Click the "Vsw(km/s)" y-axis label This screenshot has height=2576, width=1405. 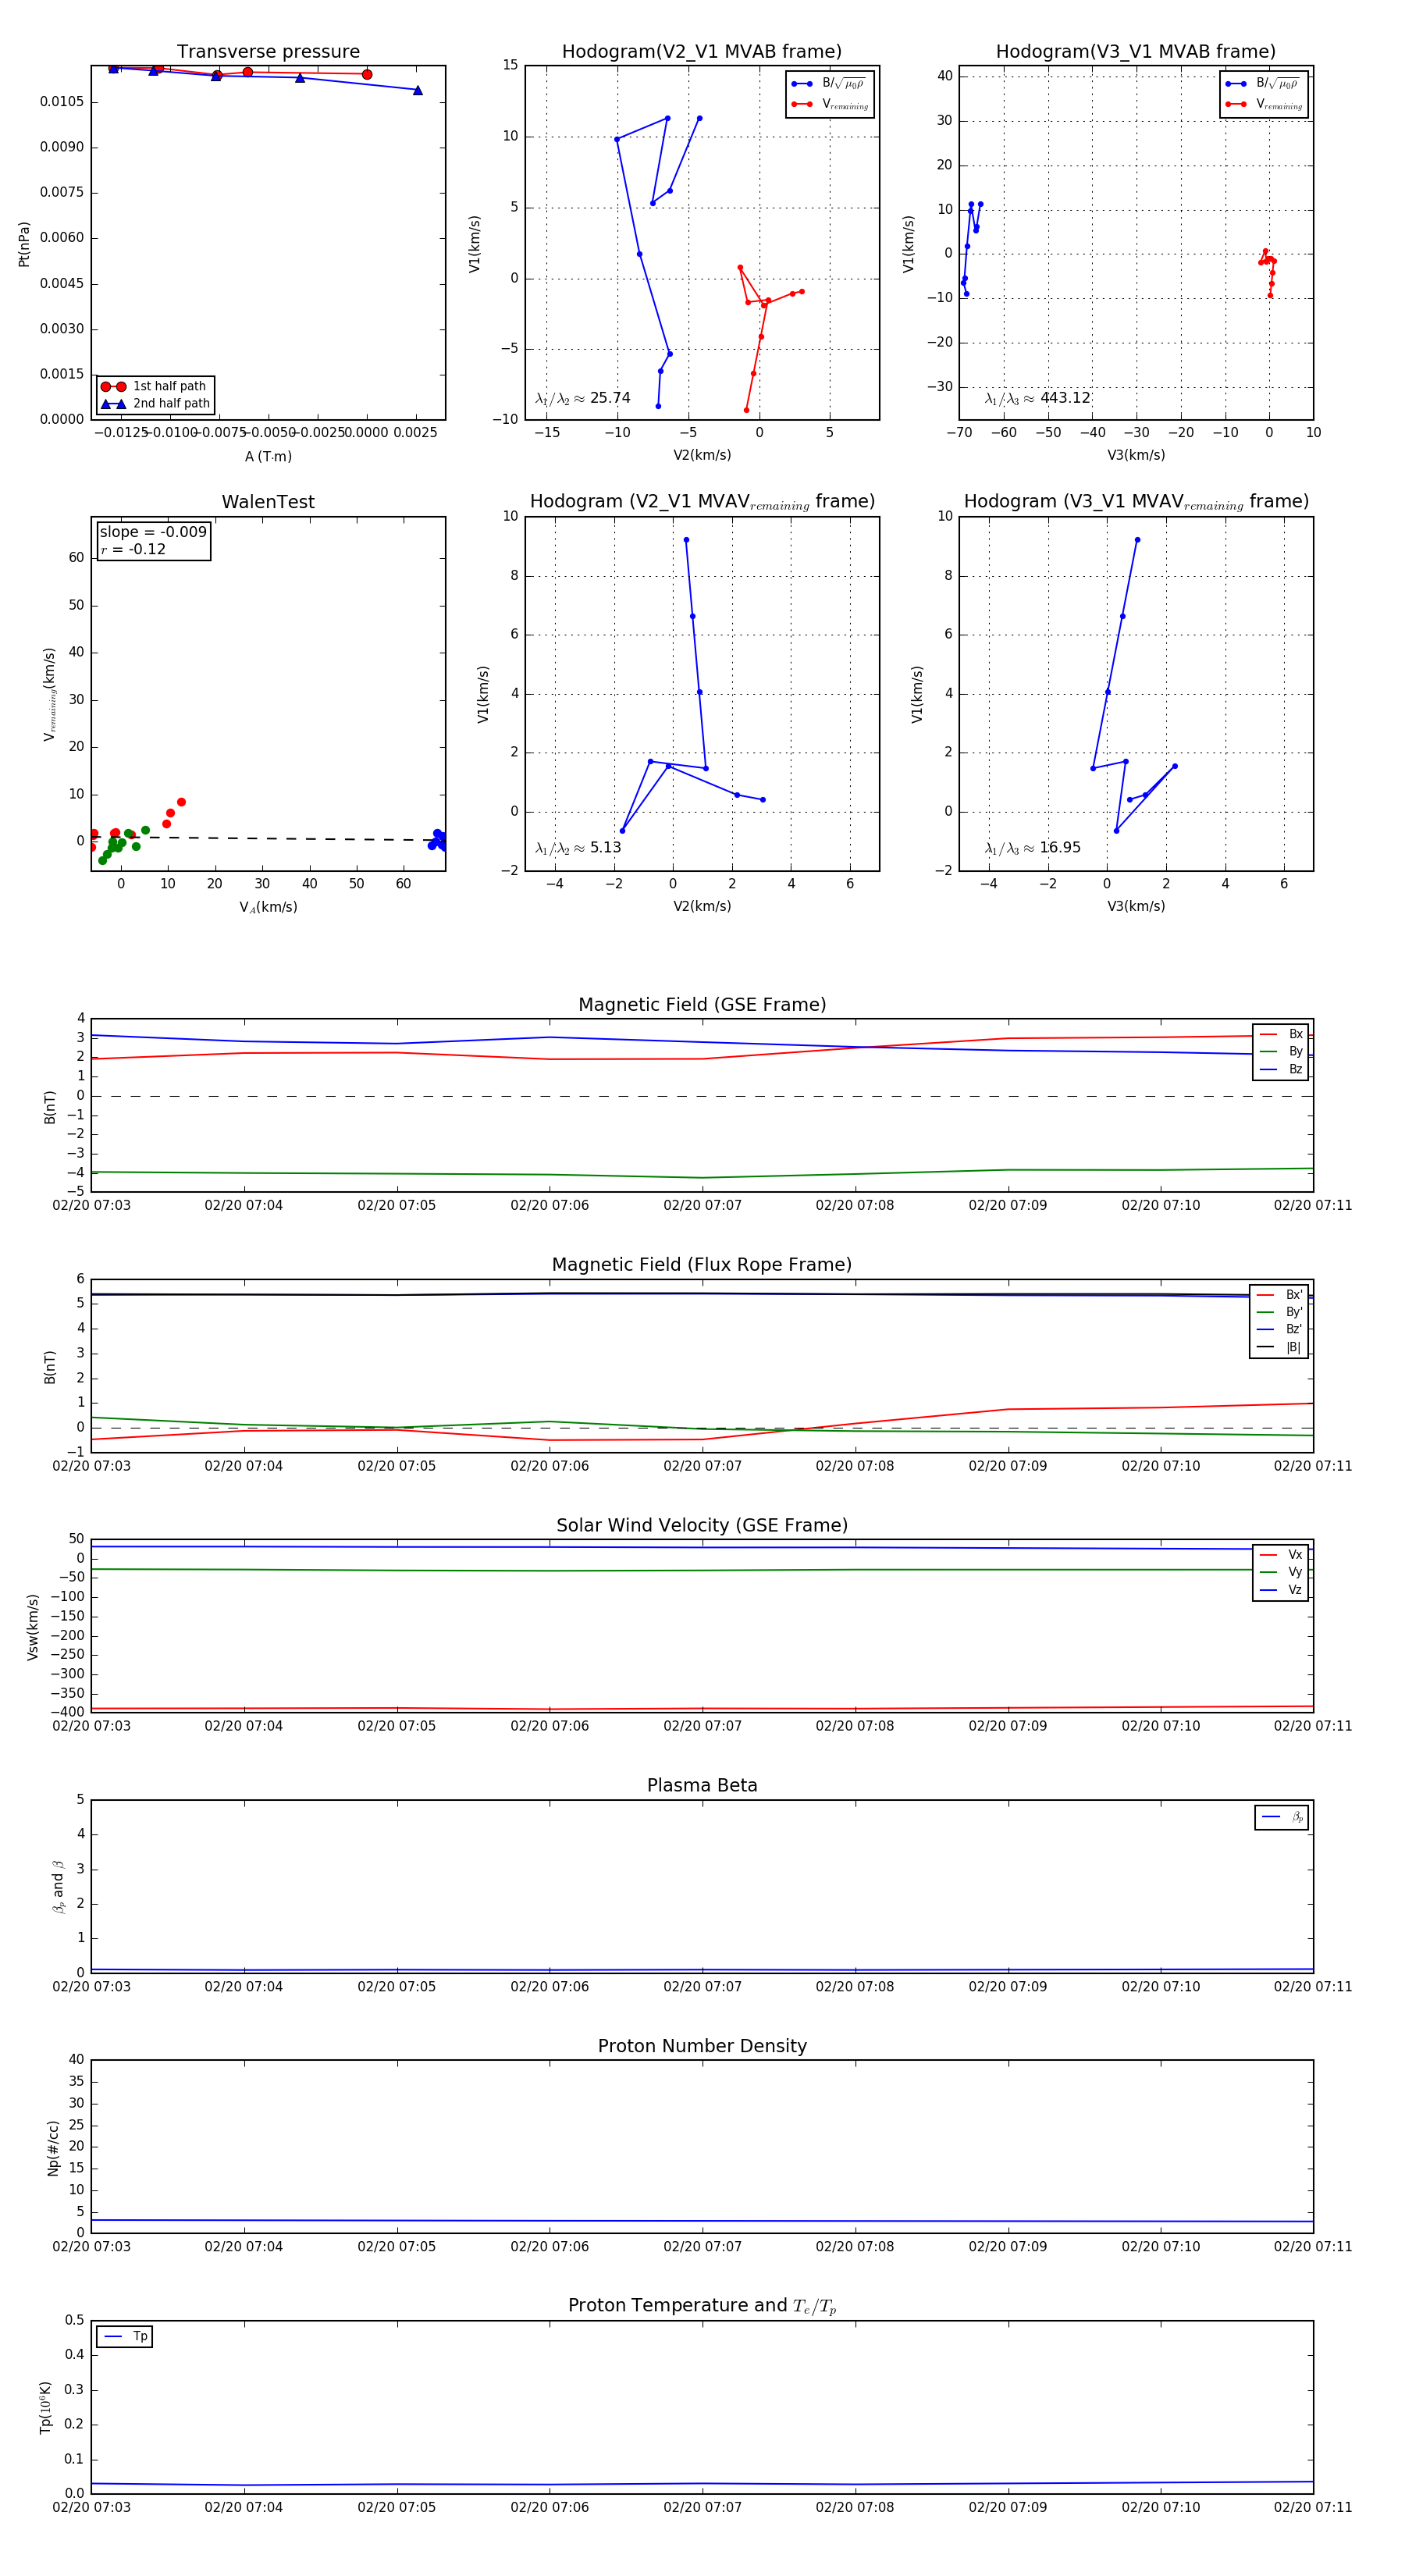(33, 1627)
